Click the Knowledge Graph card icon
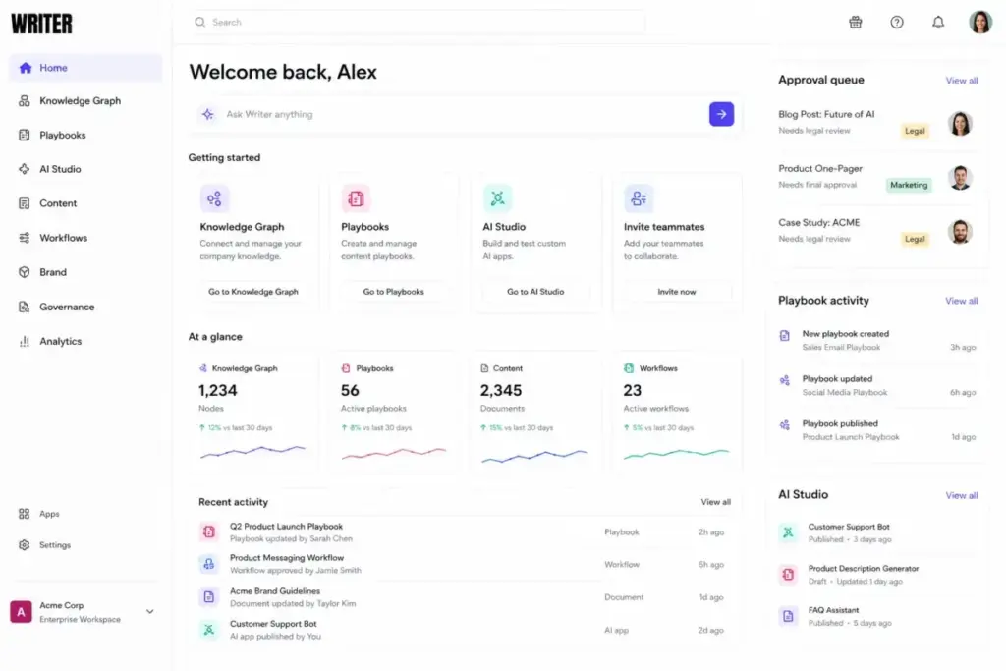1006x671 pixels. [x=214, y=198]
